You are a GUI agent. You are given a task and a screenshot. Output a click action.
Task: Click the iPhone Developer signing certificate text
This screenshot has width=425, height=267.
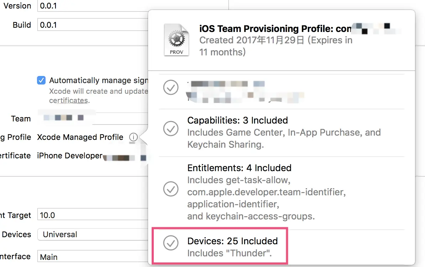pyautogui.click(x=70, y=156)
